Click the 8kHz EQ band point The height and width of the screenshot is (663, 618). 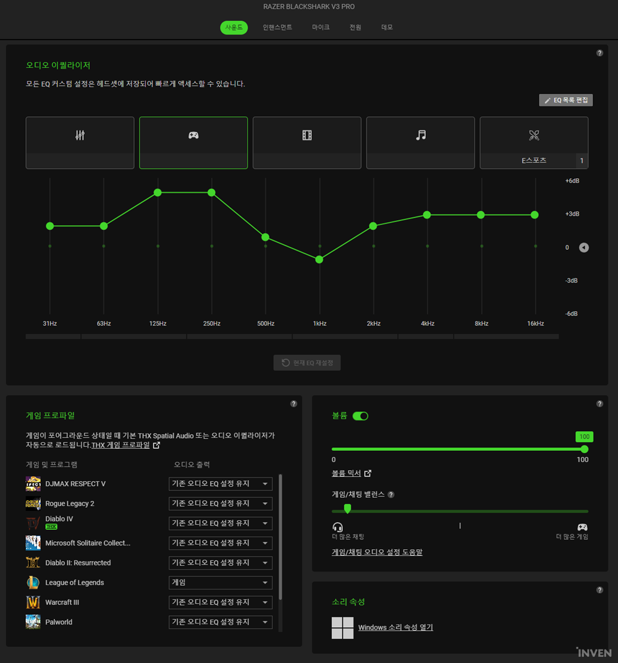click(x=481, y=215)
